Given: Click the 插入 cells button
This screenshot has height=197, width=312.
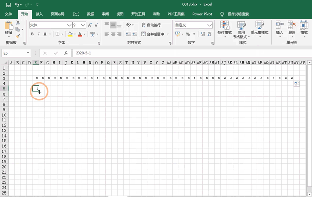Looking at the screenshot, I should (279, 29).
